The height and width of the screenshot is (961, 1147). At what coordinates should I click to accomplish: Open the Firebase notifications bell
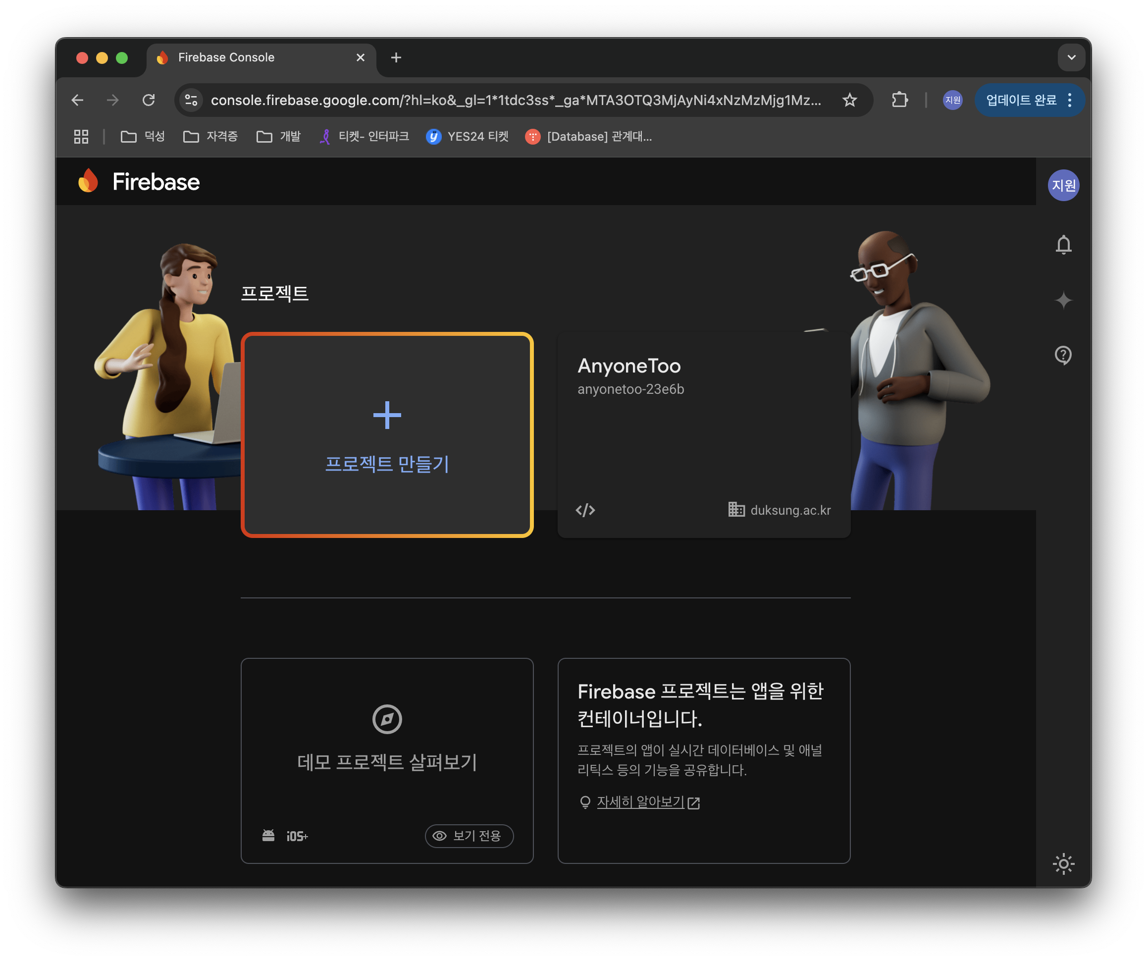pyautogui.click(x=1063, y=245)
